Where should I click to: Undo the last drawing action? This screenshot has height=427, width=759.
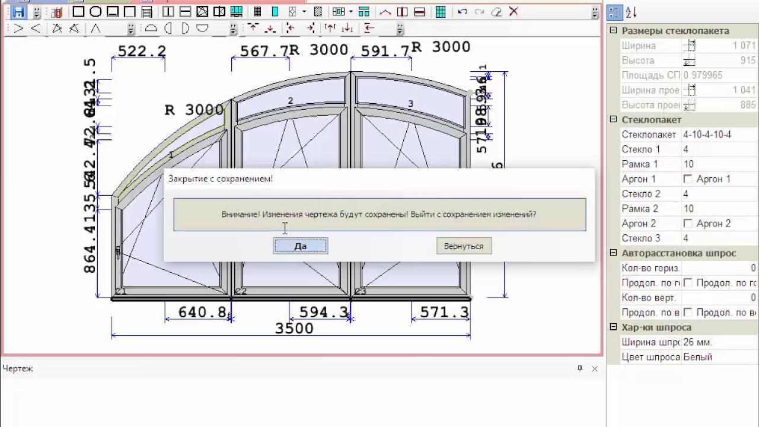tap(463, 12)
